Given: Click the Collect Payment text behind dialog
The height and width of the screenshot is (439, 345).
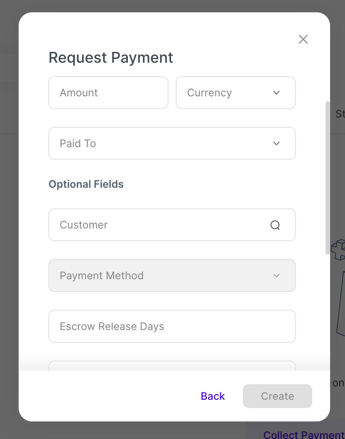Looking at the screenshot, I should click(x=303, y=435).
